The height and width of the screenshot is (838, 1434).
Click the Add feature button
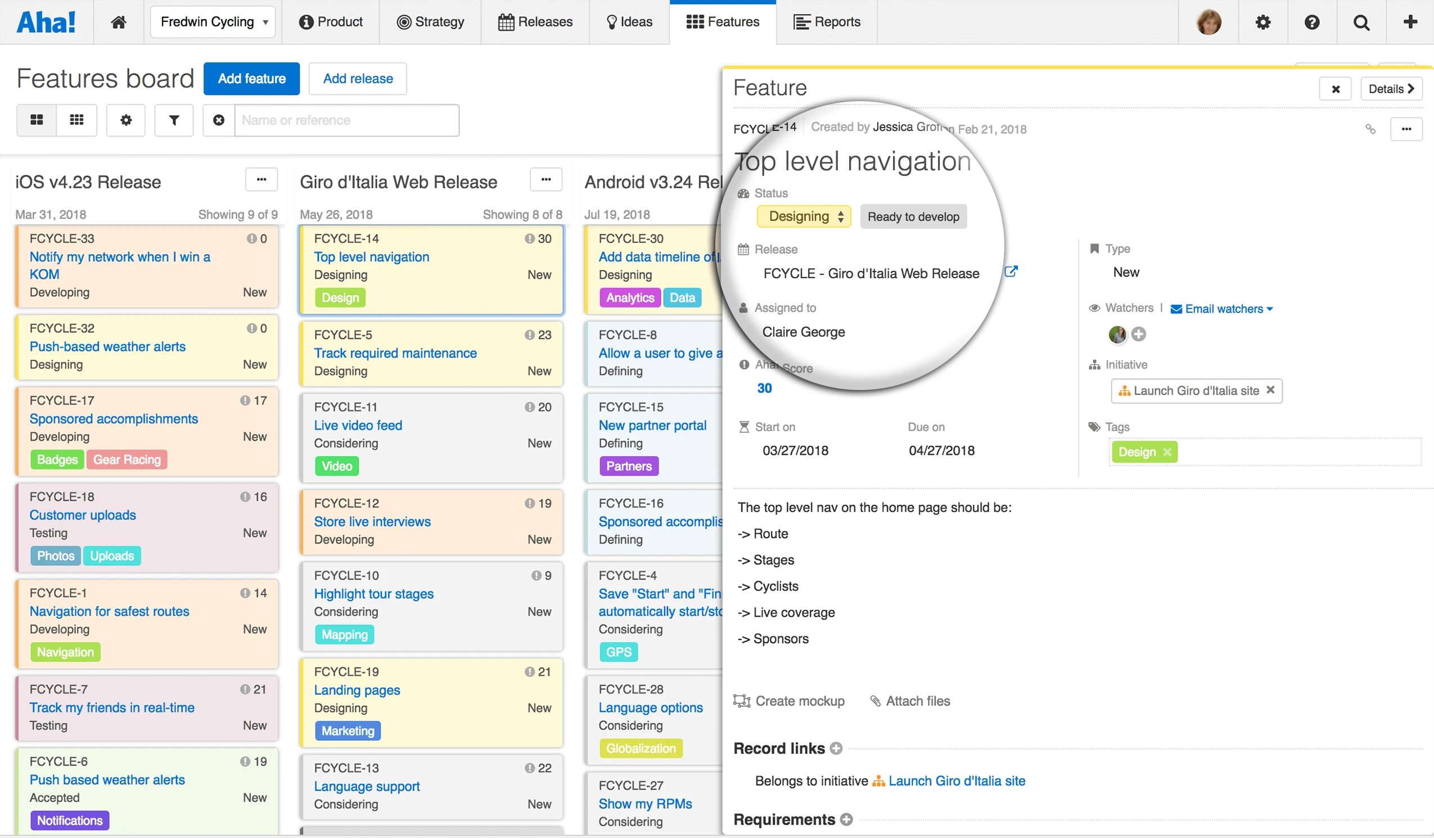tap(251, 79)
